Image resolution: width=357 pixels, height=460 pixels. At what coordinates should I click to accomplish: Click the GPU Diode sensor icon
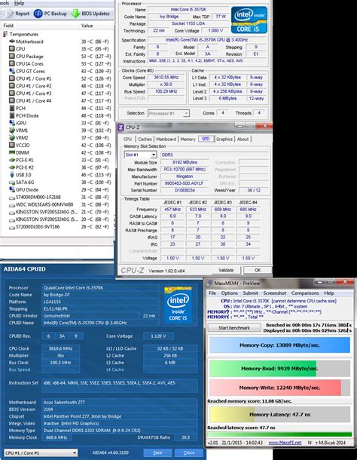click(x=12, y=189)
